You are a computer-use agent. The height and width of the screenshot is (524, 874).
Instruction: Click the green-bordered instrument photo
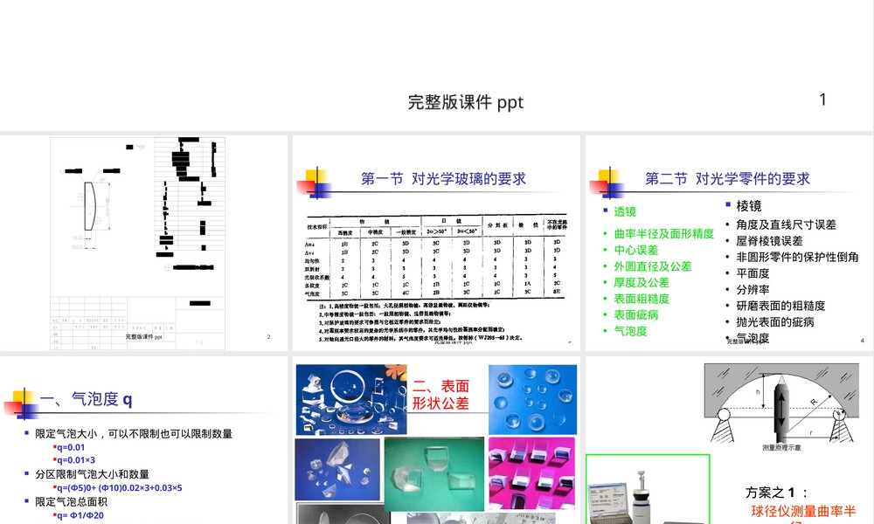point(648,489)
